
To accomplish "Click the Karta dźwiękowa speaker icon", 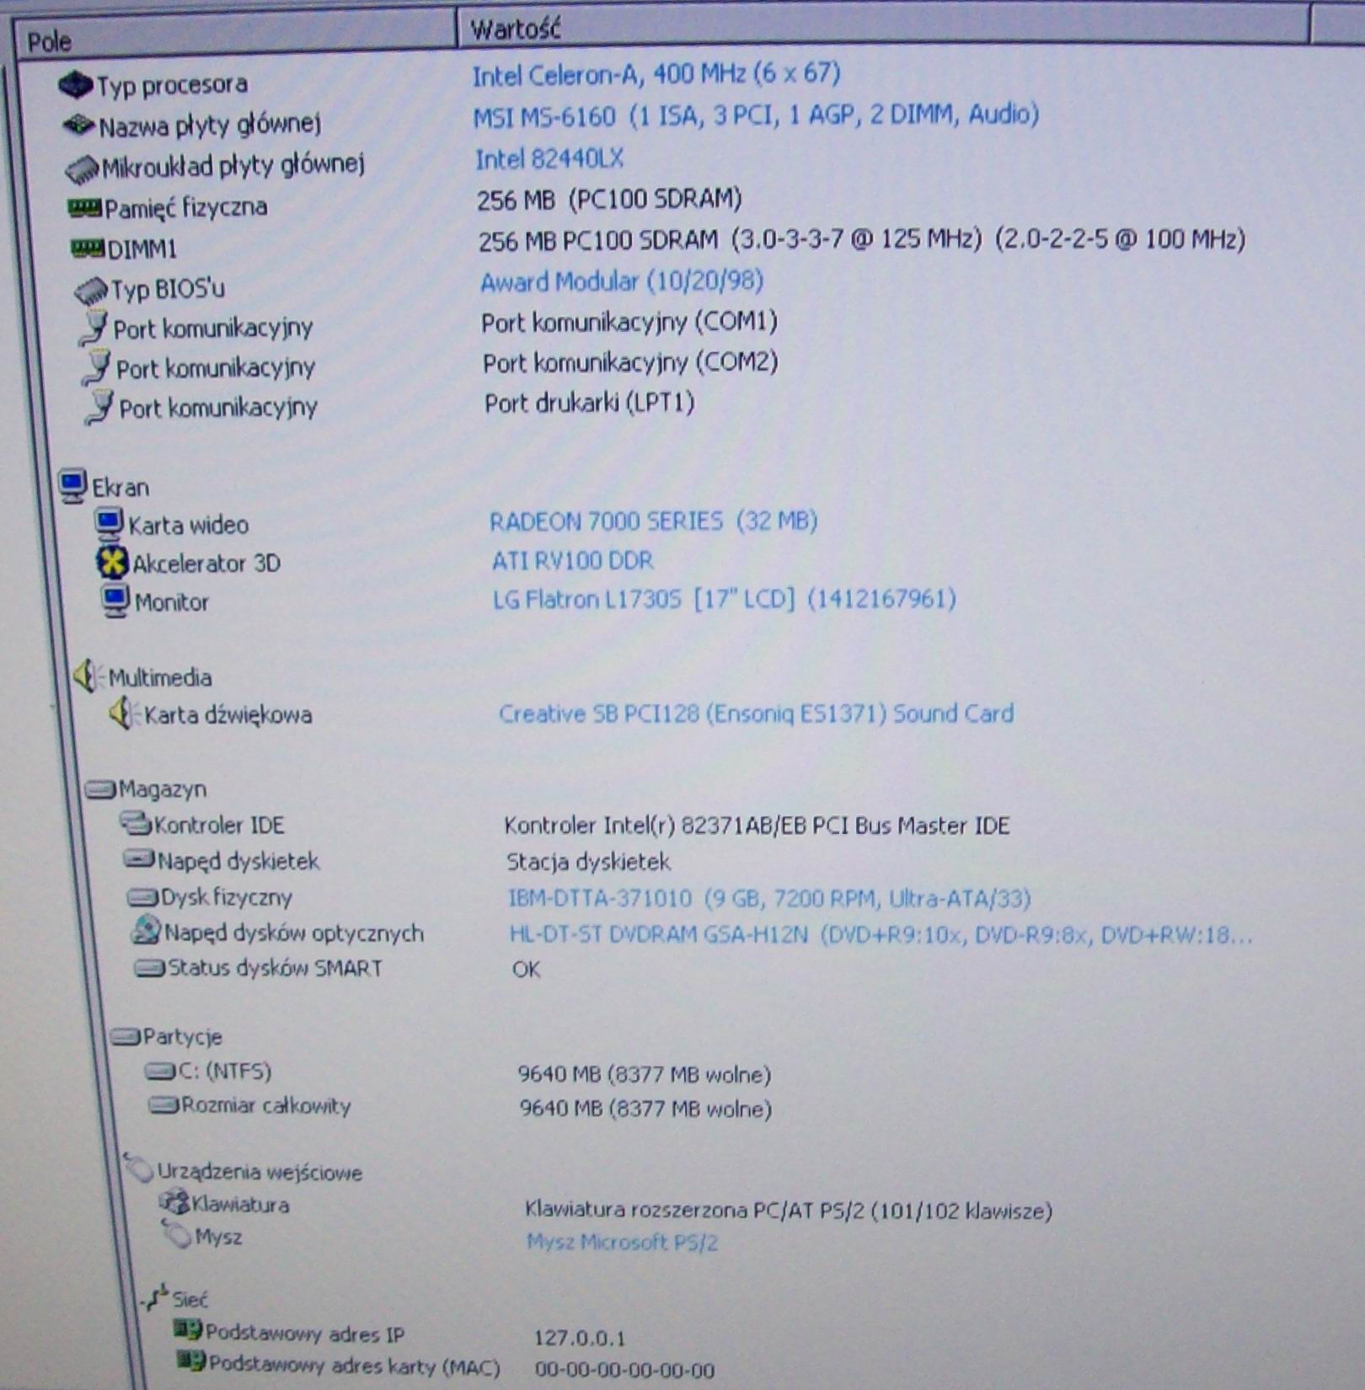I will [123, 714].
